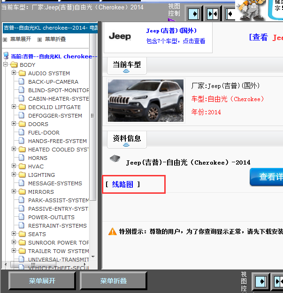Click the 吉普--自由光KL cherokee--2014 panel header
The height and width of the screenshot is (293, 283).
pos(50,28)
